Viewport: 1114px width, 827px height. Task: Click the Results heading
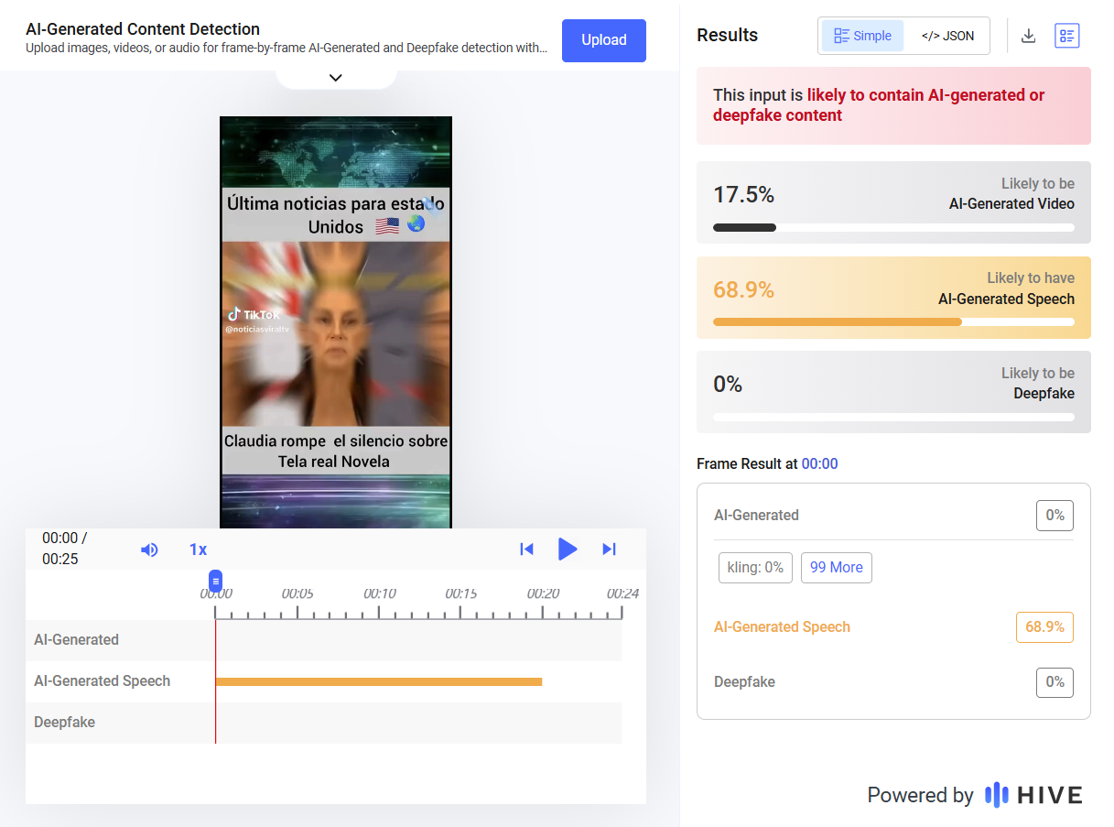click(728, 36)
